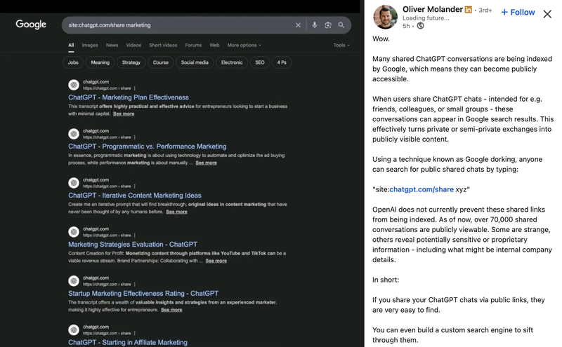Click the Google logo
Image resolution: width=562 pixels, height=347 pixels.
(x=31, y=25)
